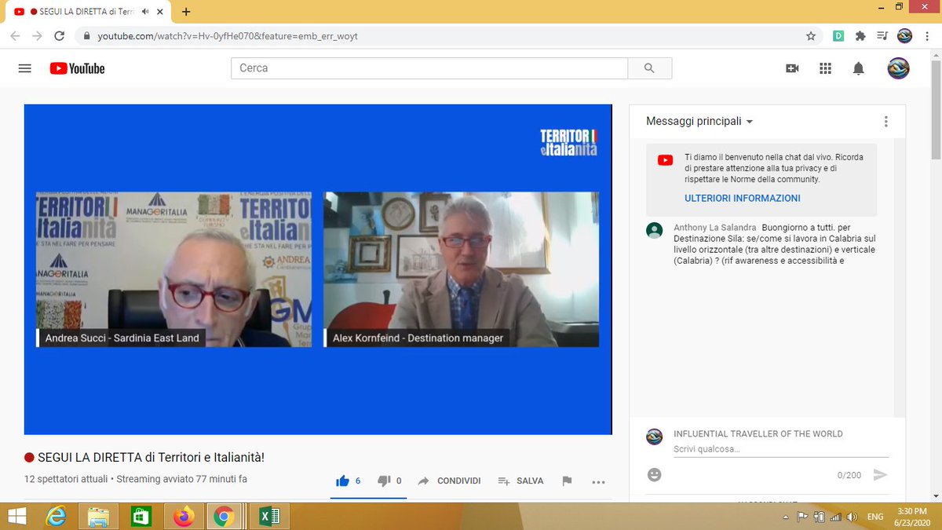Screen dimensions: 942x530
Task: Show hidden system tray icons
Action: click(x=786, y=517)
